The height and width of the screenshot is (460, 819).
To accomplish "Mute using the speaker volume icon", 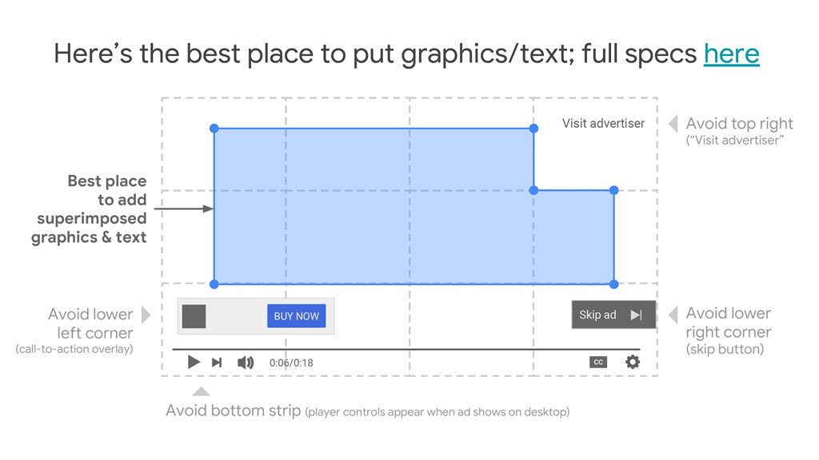I will (x=246, y=363).
